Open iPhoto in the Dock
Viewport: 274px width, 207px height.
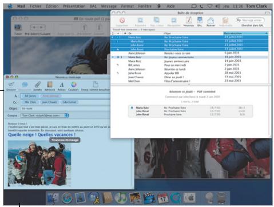pyautogui.click(x=135, y=198)
